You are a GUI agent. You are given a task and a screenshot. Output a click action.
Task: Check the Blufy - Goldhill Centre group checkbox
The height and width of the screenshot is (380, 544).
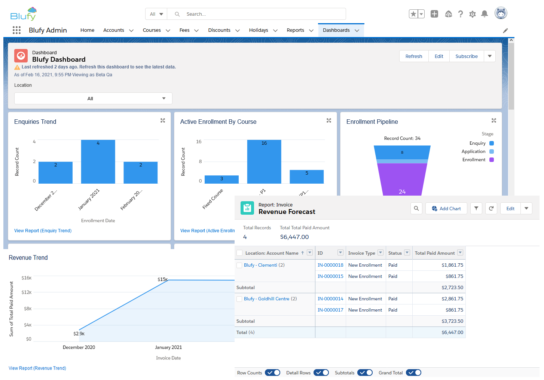point(239,299)
